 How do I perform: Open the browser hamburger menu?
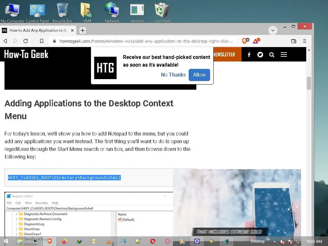tap(305, 41)
